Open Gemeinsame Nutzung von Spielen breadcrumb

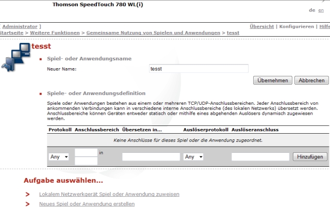point(153,33)
